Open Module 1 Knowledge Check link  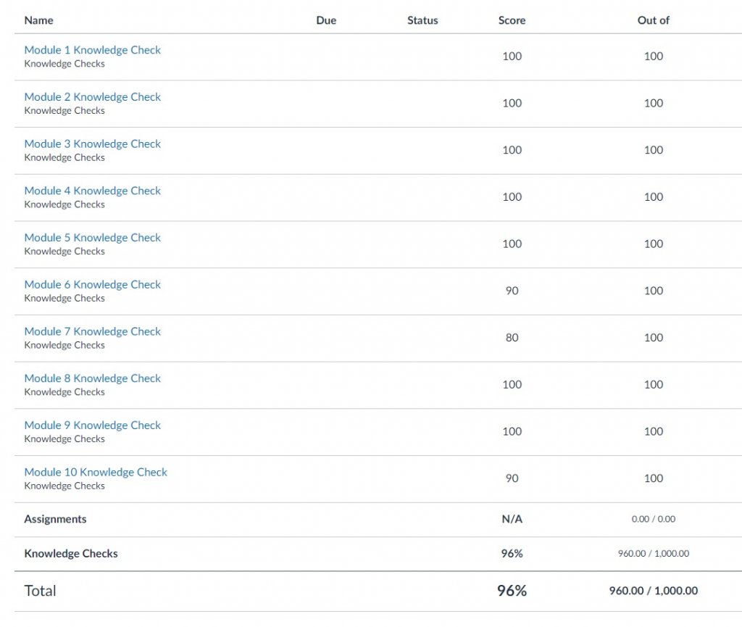click(x=92, y=50)
